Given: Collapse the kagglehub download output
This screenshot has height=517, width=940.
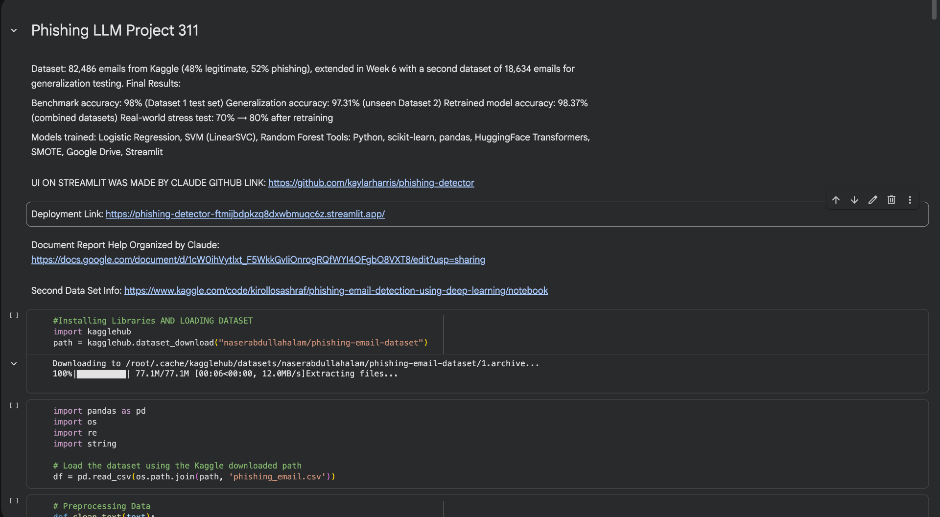Looking at the screenshot, I should (14, 364).
